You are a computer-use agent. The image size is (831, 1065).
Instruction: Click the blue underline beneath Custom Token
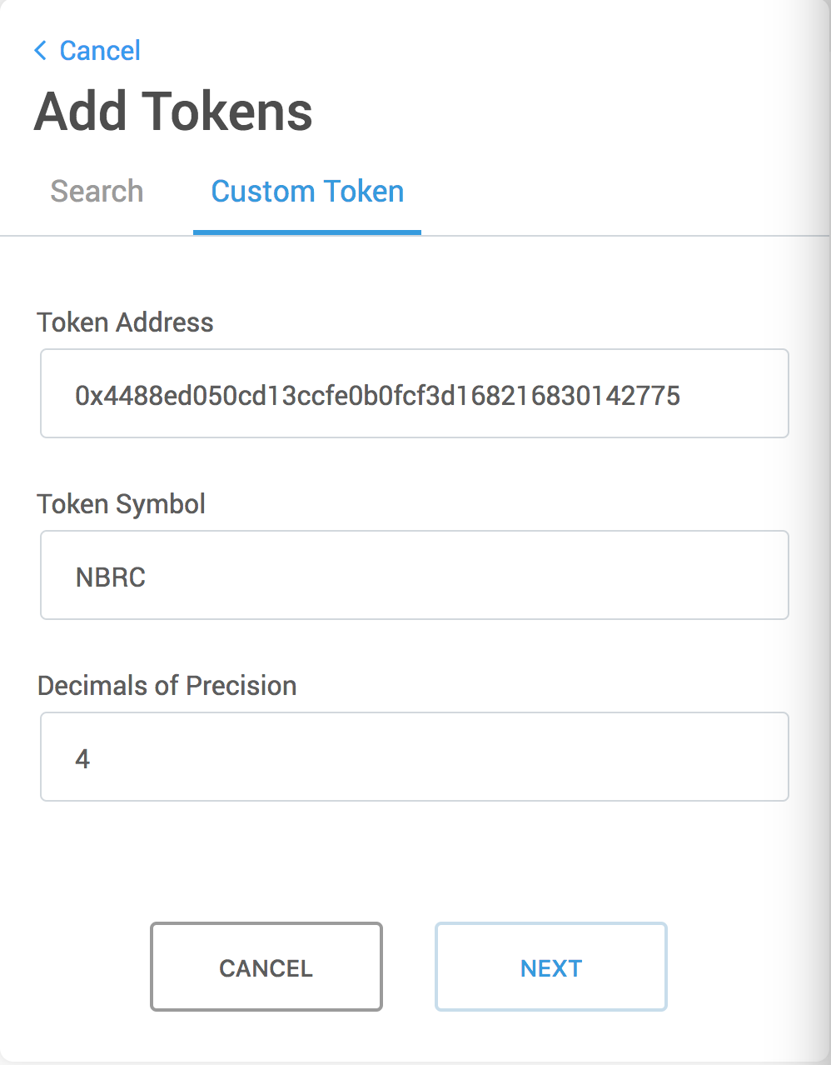pyautogui.click(x=307, y=232)
